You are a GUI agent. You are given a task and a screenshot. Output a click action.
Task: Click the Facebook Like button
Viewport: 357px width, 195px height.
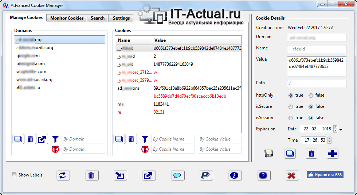[325, 175]
